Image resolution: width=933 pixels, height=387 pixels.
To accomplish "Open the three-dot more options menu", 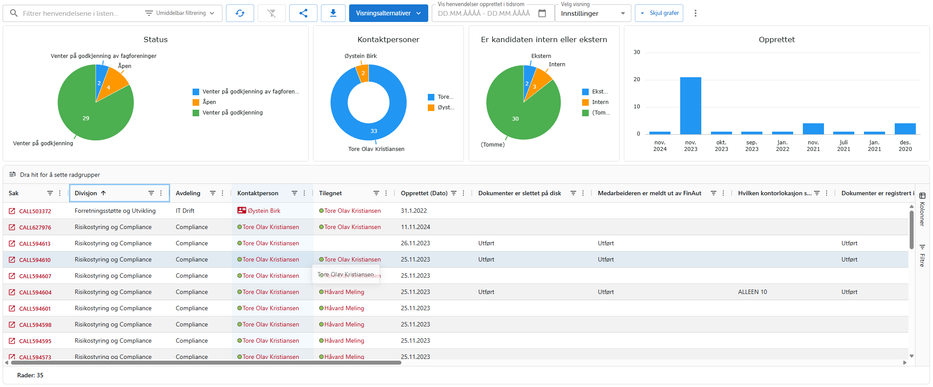I will coord(695,13).
